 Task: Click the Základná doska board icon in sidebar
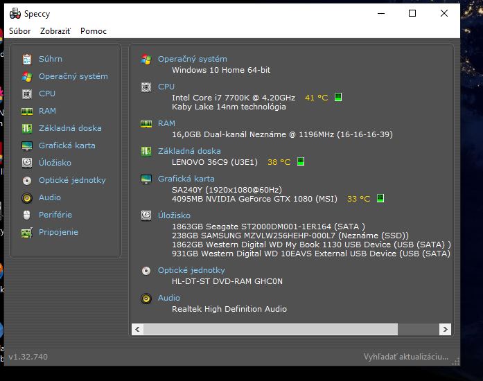coord(27,128)
